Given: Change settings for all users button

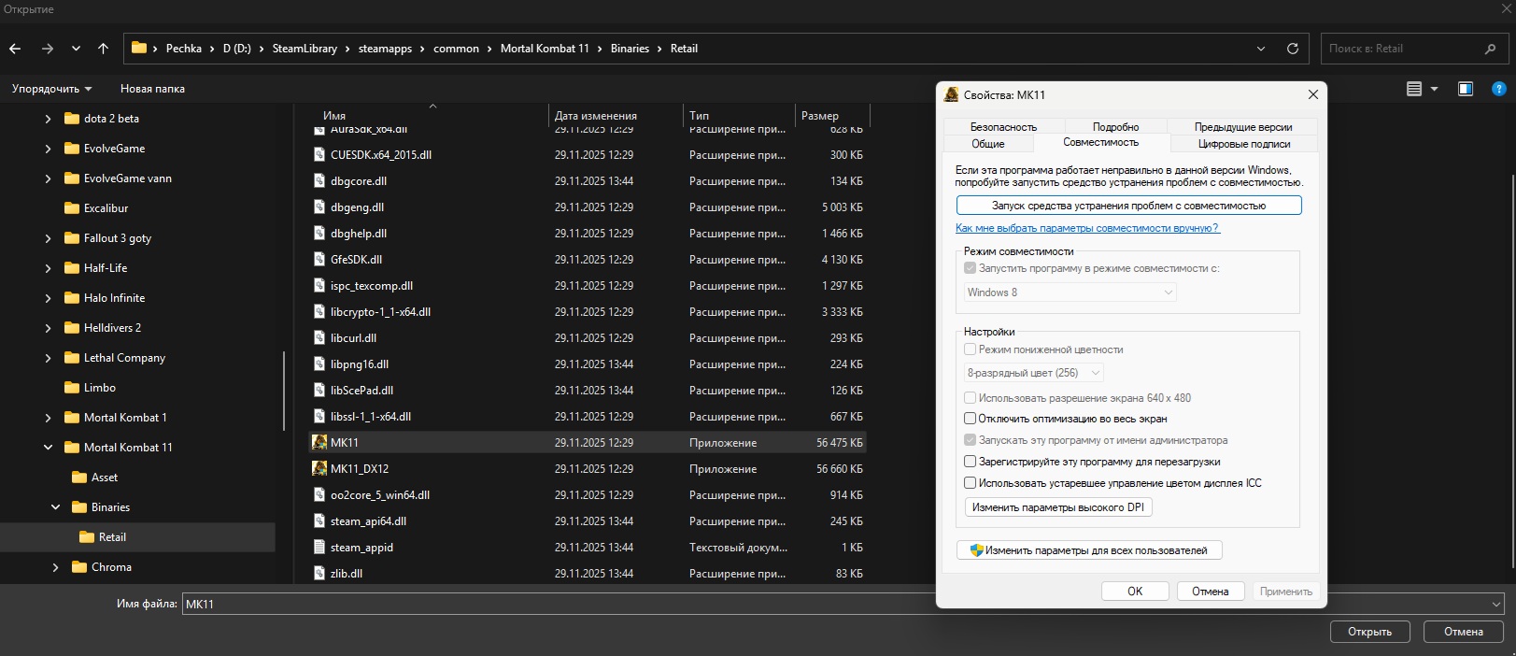Looking at the screenshot, I should coord(1089,550).
